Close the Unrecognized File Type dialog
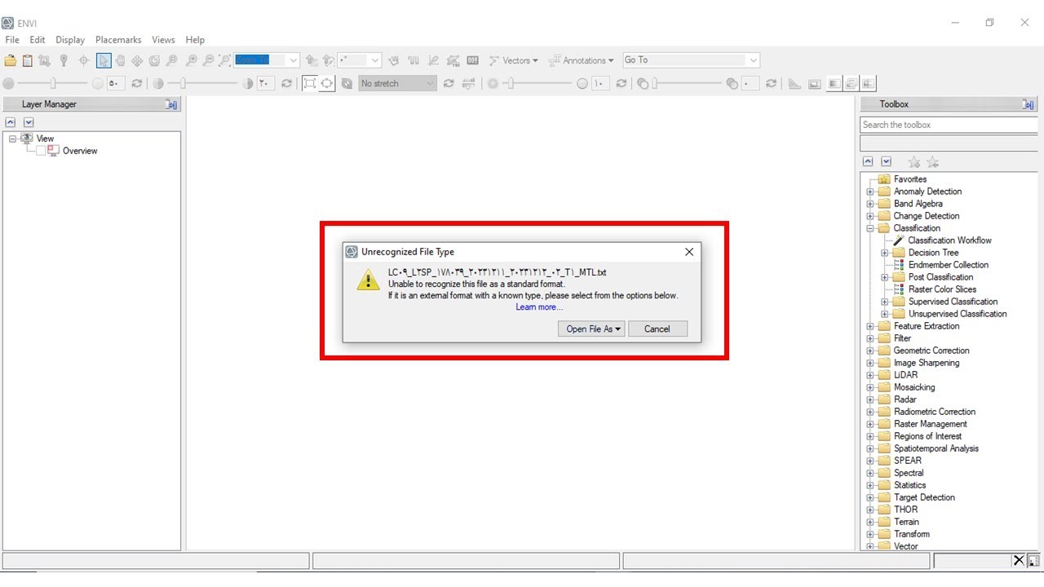The height and width of the screenshot is (587, 1044). pyautogui.click(x=689, y=252)
